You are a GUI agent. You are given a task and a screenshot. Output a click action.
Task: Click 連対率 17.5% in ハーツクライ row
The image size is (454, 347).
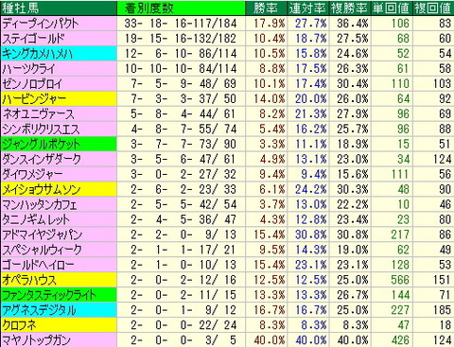(311, 69)
